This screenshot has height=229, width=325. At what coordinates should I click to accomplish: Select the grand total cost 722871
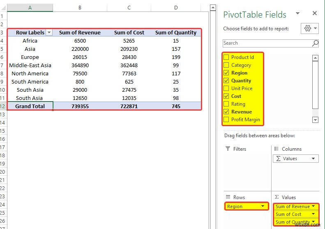(x=129, y=106)
